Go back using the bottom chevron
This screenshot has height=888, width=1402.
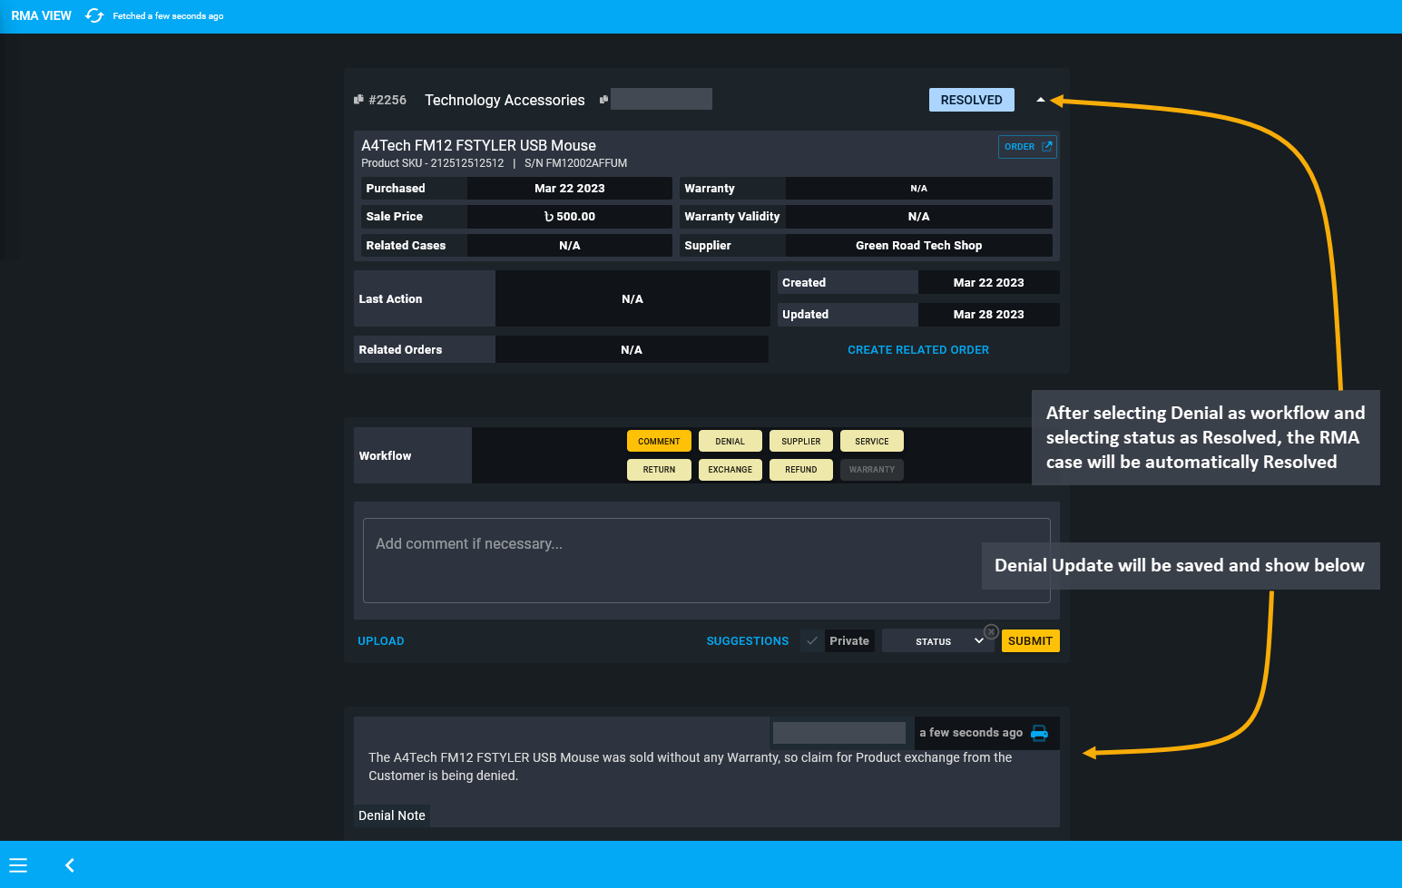point(70,865)
